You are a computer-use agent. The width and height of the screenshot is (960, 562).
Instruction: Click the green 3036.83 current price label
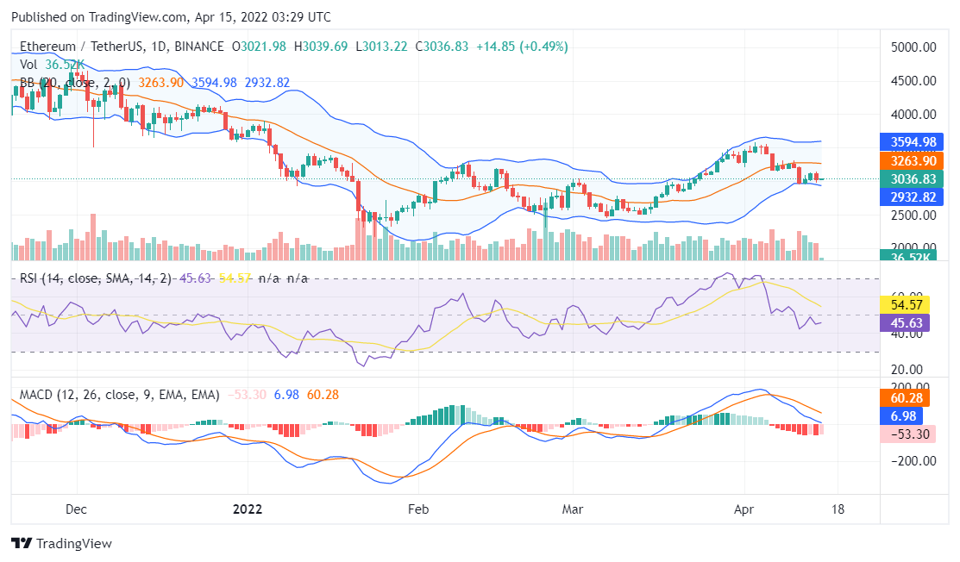tap(913, 178)
